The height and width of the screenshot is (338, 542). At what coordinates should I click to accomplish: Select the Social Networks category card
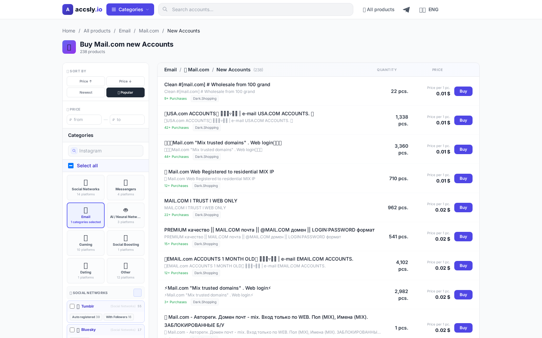pyautogui.click(x=86, y=188)
